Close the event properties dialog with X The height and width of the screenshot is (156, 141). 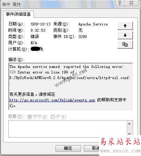(x=132, y=2)
